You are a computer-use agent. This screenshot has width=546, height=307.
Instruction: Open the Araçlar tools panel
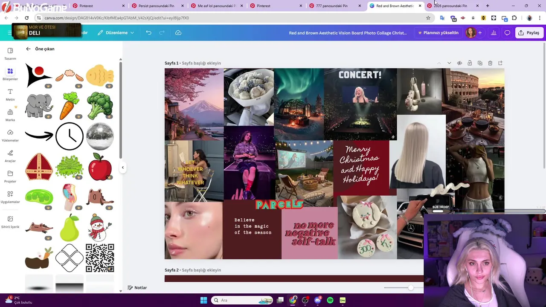click(x=10, y=156)
